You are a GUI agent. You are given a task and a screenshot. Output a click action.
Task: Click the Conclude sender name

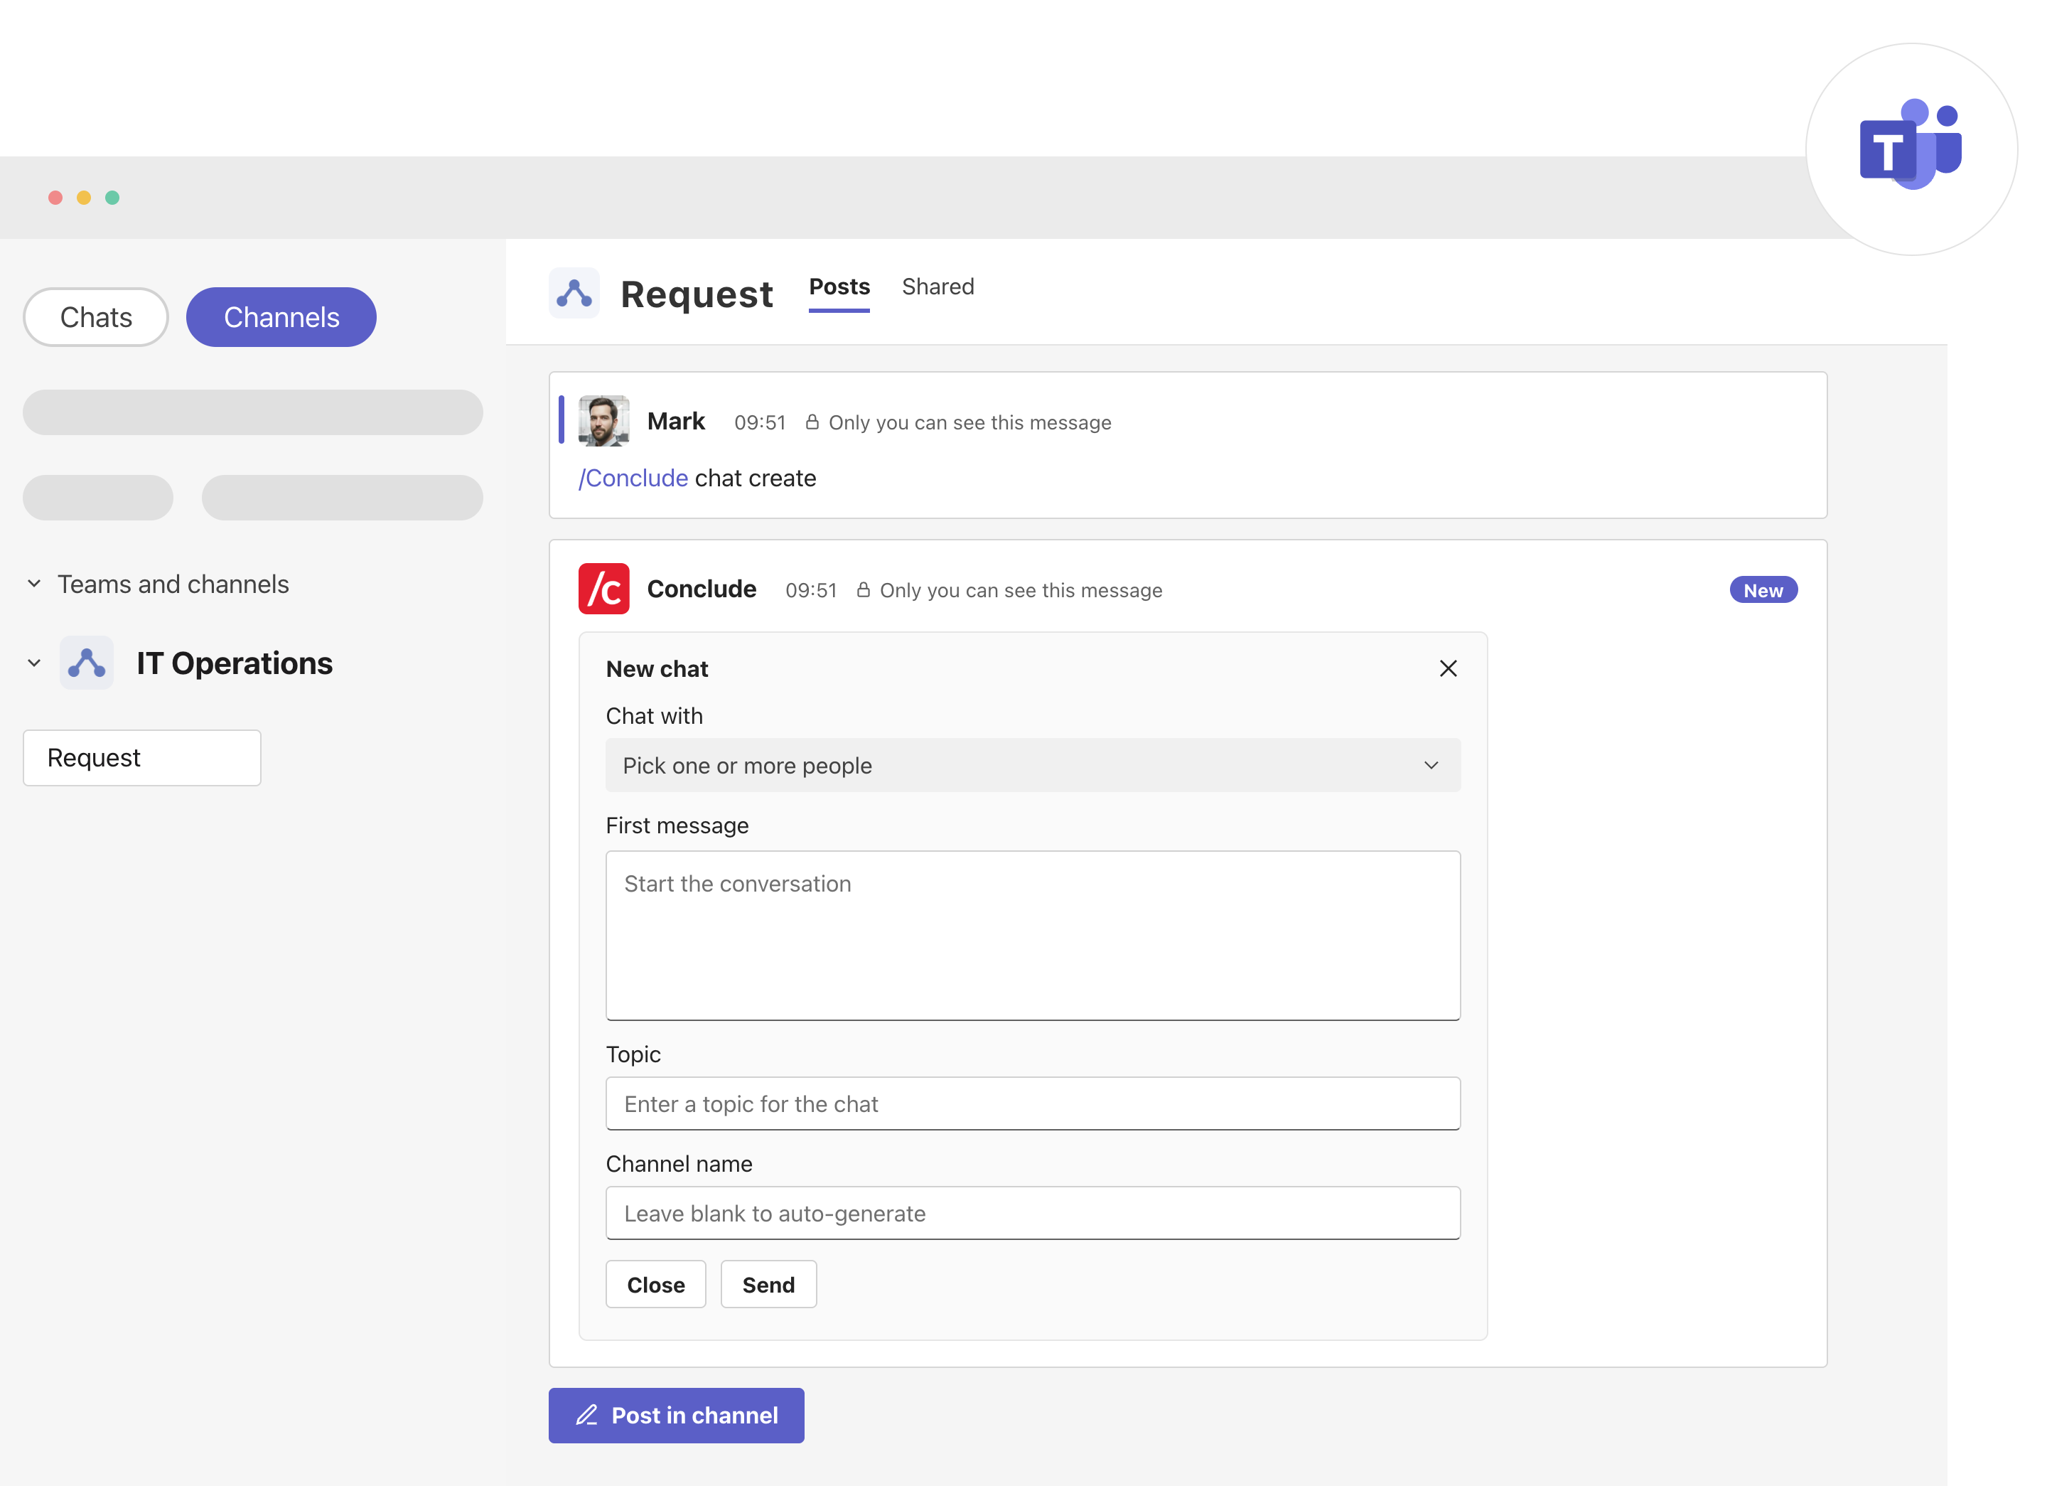pyautogui.click(x=702, y=589)
